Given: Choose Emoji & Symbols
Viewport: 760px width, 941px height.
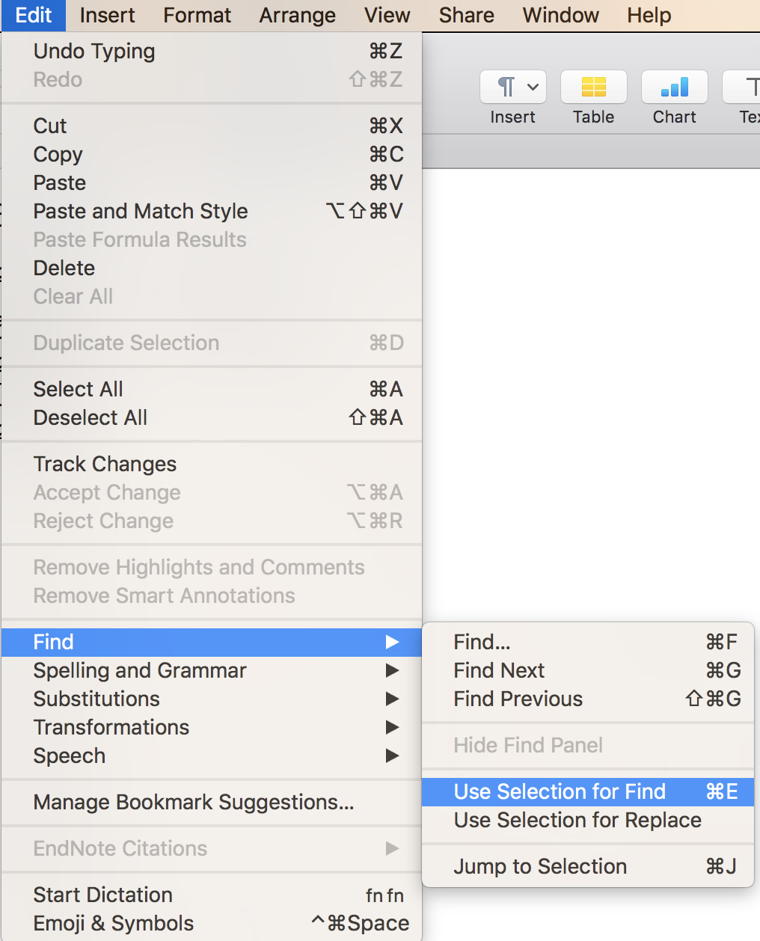Looking at the screenshot, I should point(114,924).
